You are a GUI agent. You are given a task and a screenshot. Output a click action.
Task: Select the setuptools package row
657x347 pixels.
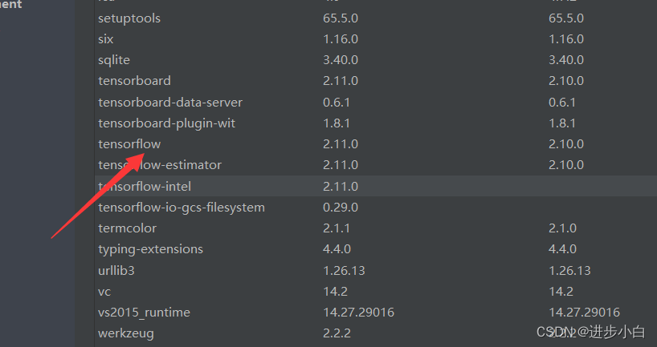(x=129, y=18)
